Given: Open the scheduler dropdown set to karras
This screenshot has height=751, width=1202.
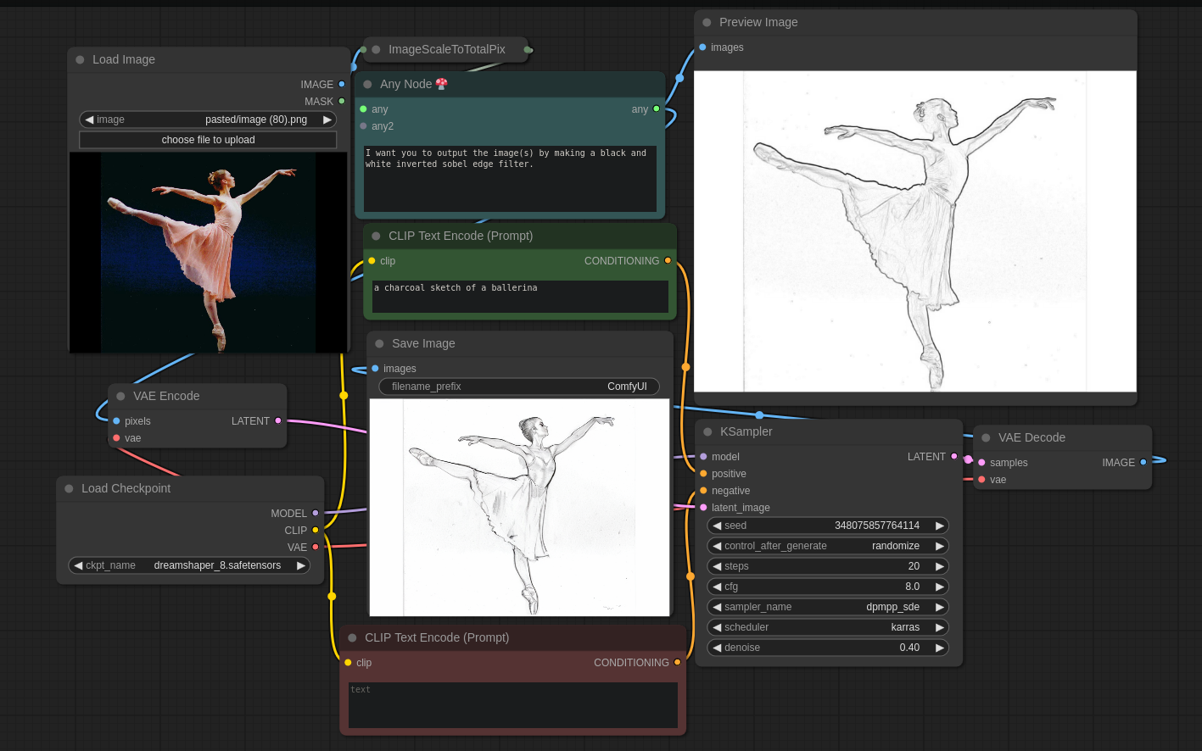Looking at the screenshot, I should 827,627.
